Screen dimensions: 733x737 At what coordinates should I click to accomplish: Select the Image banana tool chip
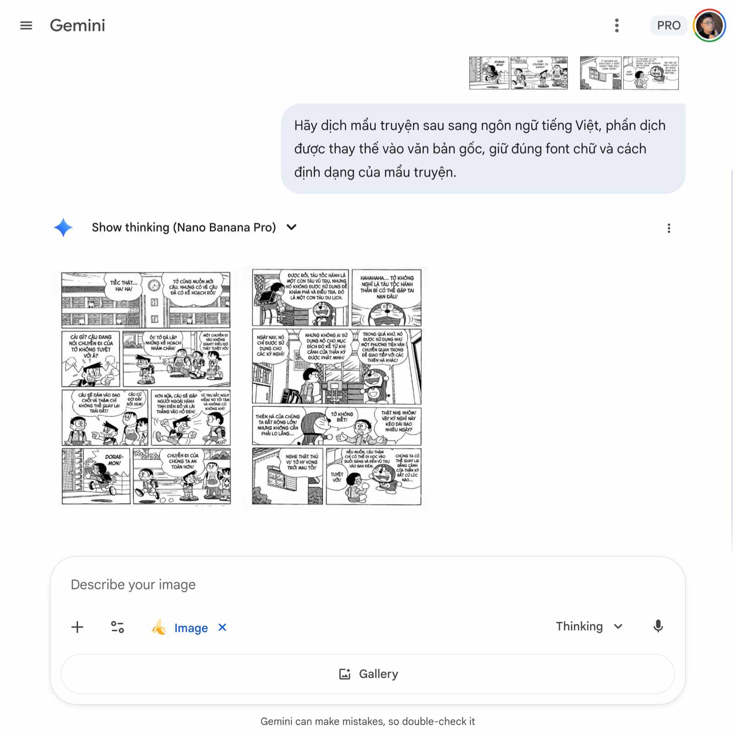click(x=180, y=627)
